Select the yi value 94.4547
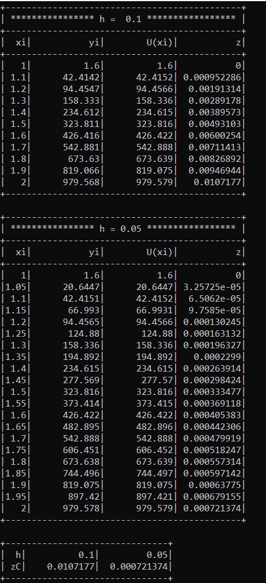This screenshot has width=266, height=583. pyautogui.click(x=81, y=89)
